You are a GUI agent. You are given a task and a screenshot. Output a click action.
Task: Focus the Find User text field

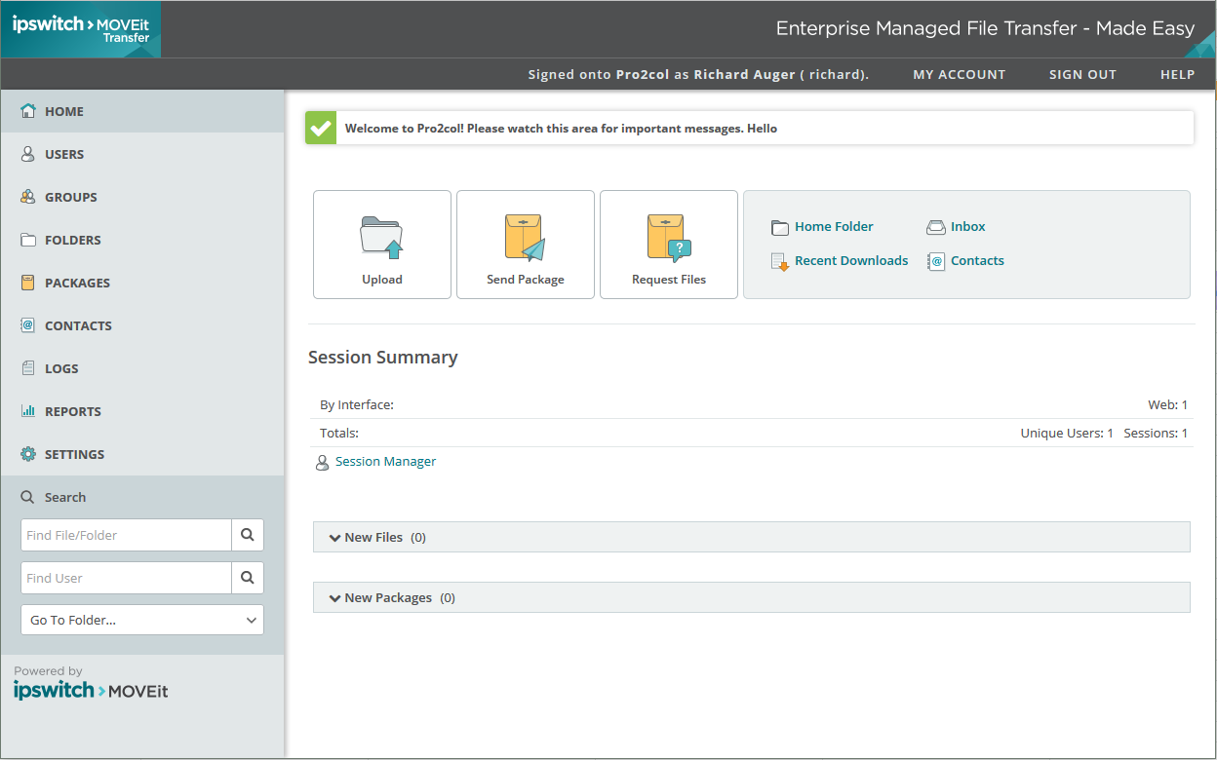(126, 578)
